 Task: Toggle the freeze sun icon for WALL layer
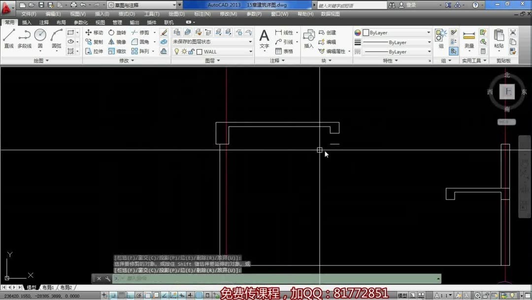coord(184,51)
